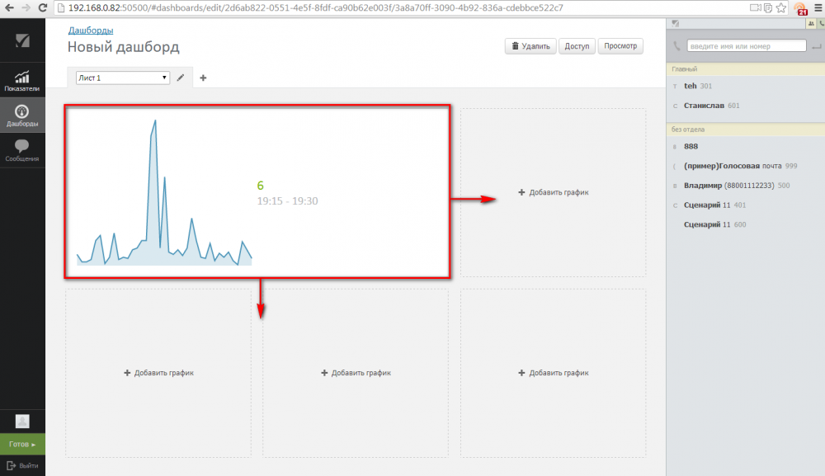Log out using Выйти
Screen dimensions: 825x476
pyautogui.click(x=22, y=466)
